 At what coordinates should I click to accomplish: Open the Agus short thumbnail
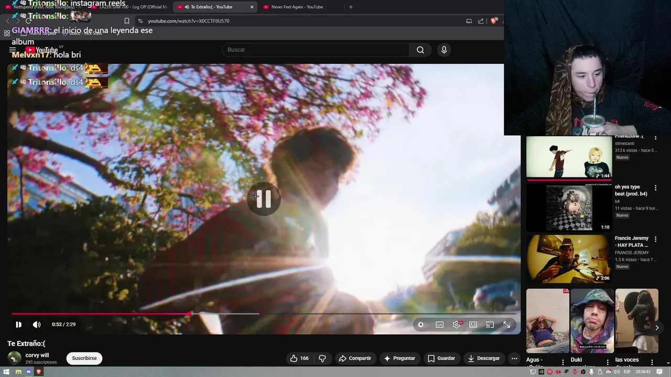(x=548, y=320)
